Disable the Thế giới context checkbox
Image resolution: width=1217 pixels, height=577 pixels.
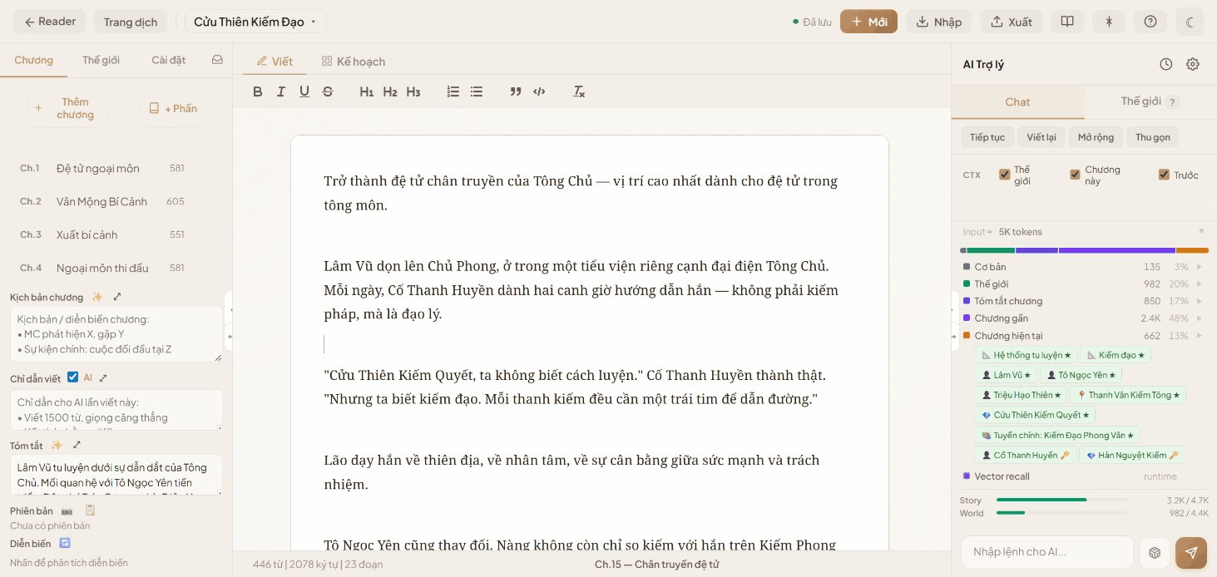[1005, 175]
